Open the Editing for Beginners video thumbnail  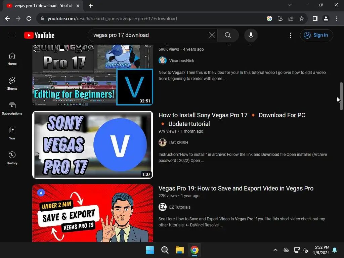point(93,75)
